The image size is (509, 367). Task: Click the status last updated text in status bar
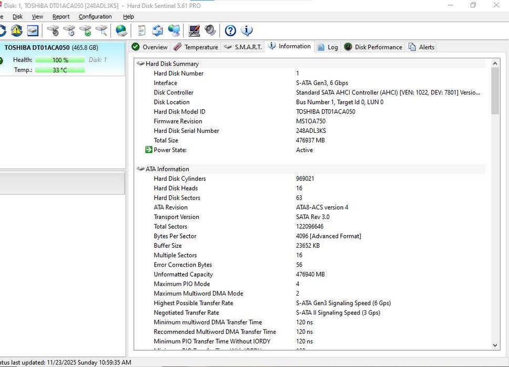pyautogui.click(x=66, y=362)
